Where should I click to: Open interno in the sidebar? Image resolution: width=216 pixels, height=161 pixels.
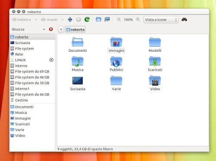[x=32, y=66]
